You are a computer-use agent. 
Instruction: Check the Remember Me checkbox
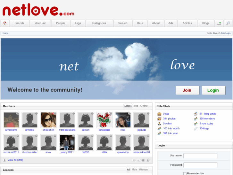pos(185,173)
